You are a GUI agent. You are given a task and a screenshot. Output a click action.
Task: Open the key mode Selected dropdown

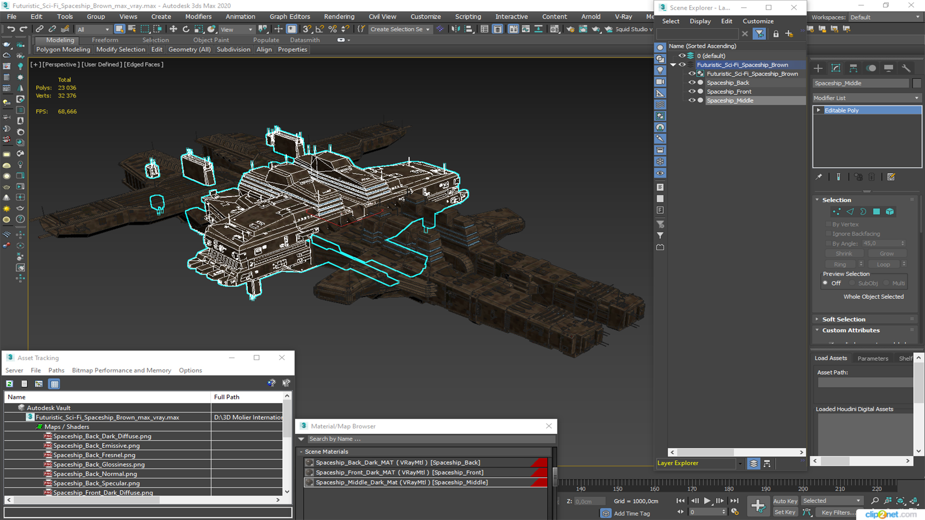pyautogui.click(x=832, y=501)
